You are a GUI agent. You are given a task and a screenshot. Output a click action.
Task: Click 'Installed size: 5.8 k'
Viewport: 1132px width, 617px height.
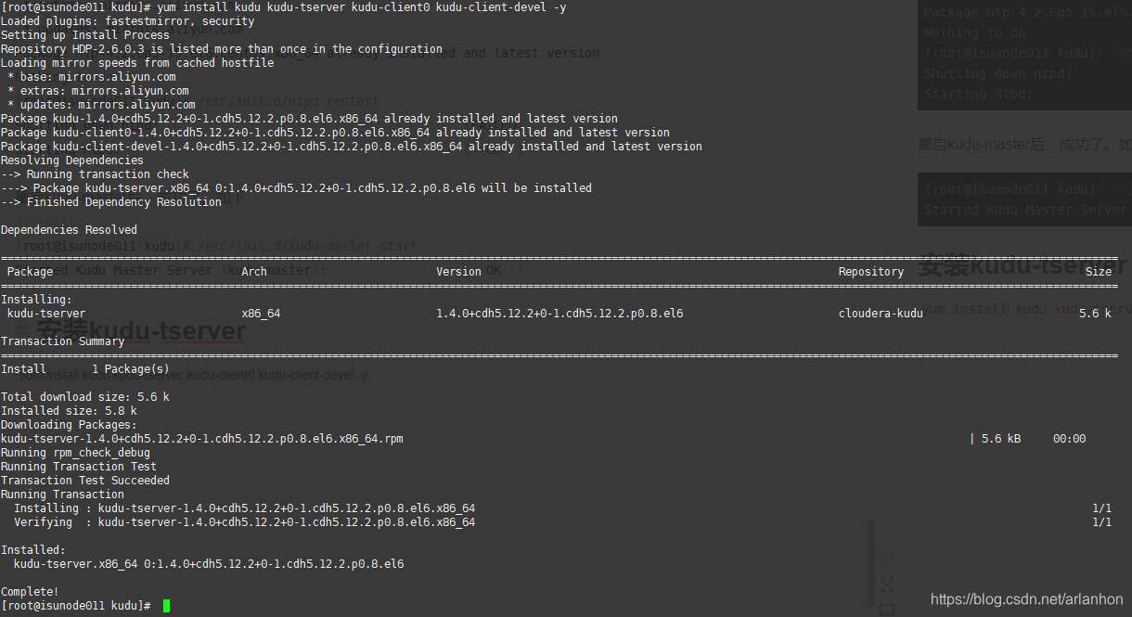(x=69, y=411)
